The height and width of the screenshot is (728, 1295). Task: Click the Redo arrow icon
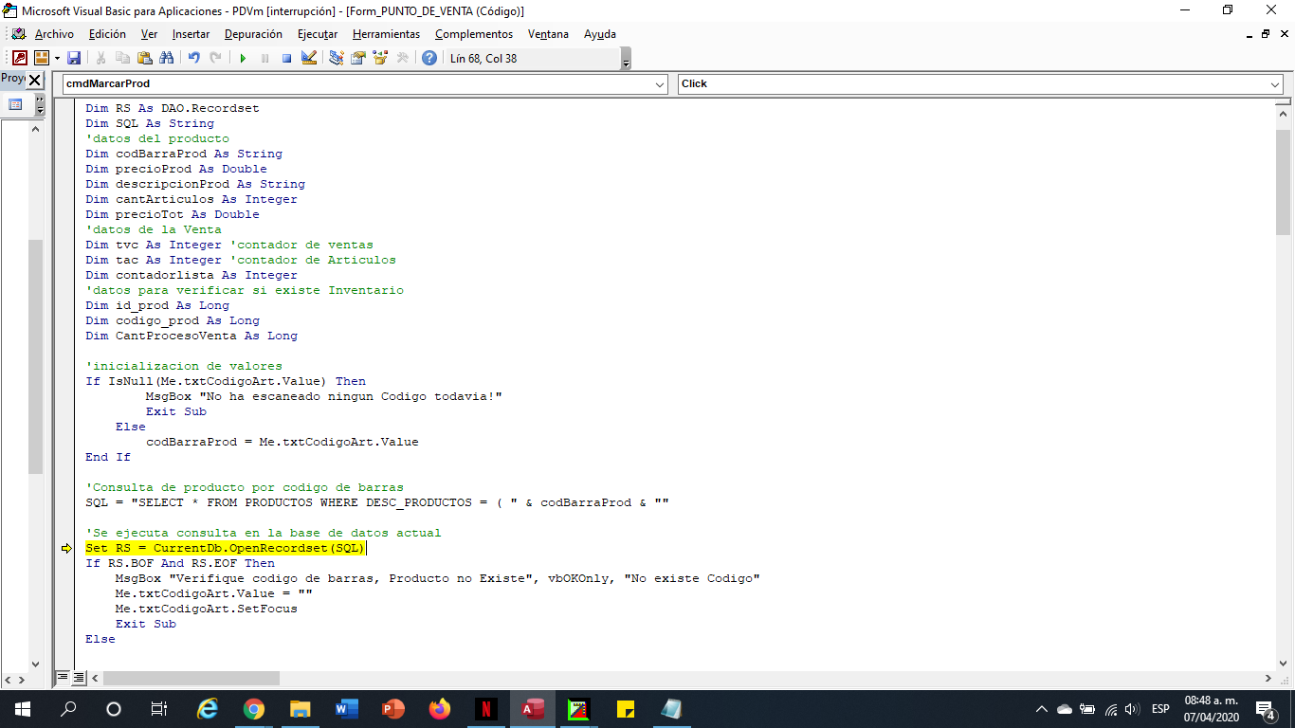coord(216,58)
